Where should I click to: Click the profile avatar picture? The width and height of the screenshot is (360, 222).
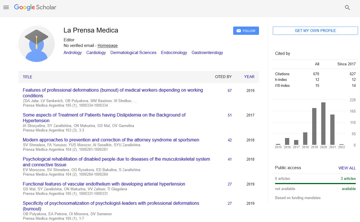tap(37, 44)
